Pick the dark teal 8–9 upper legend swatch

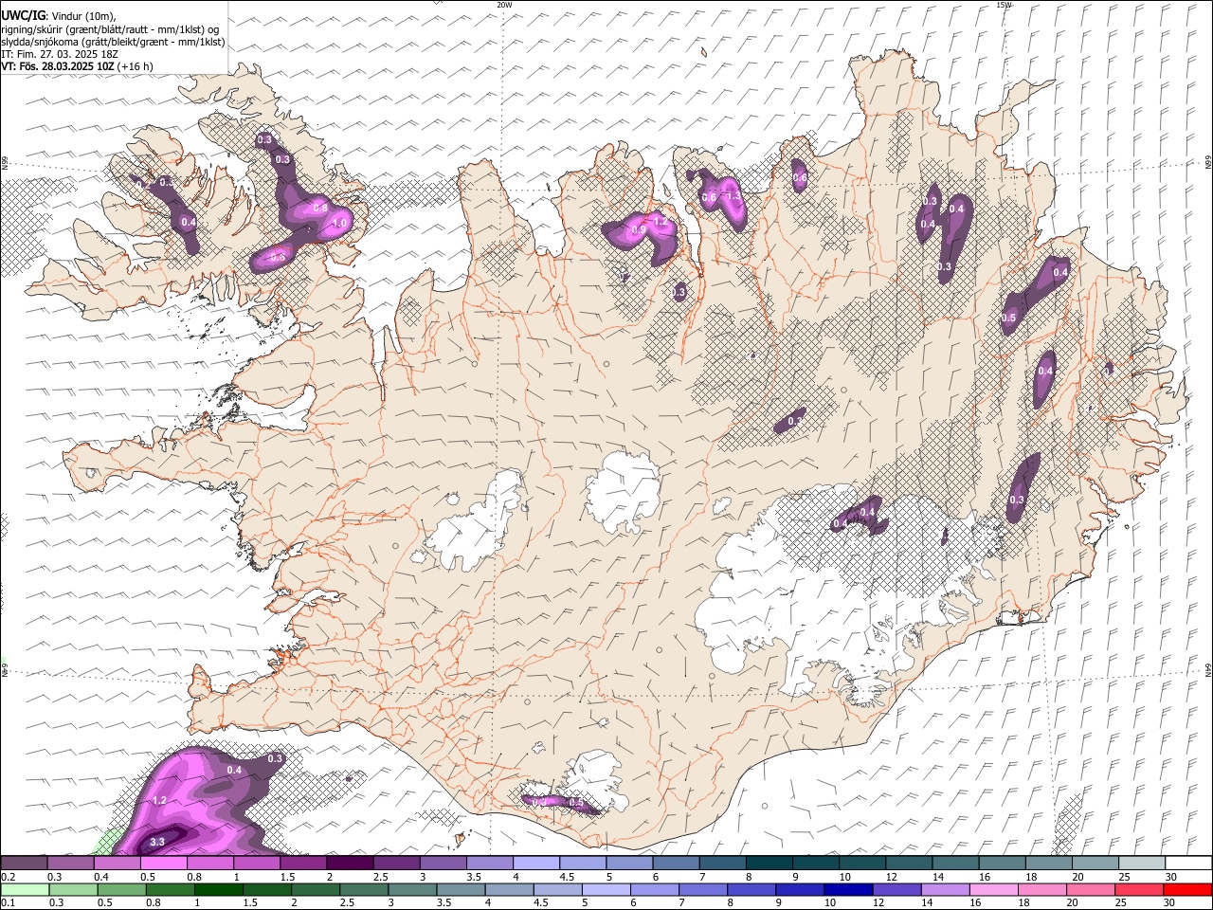click(769, 863)
